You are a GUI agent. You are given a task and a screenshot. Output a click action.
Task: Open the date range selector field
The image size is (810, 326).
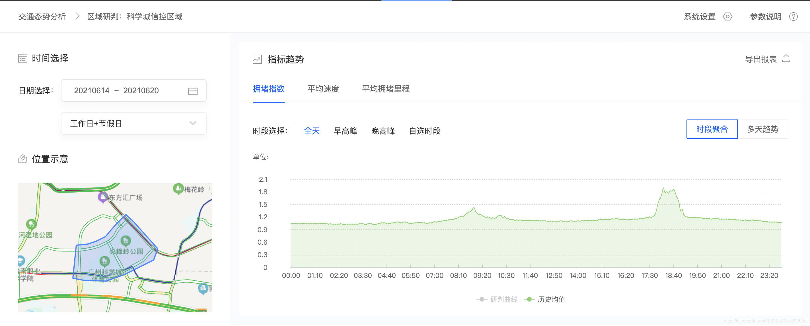pyautogui.click(x=126, y=90)
